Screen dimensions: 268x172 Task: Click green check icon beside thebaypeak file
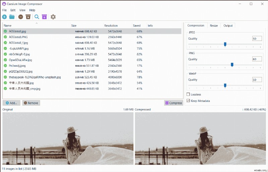tap(5, 77)
